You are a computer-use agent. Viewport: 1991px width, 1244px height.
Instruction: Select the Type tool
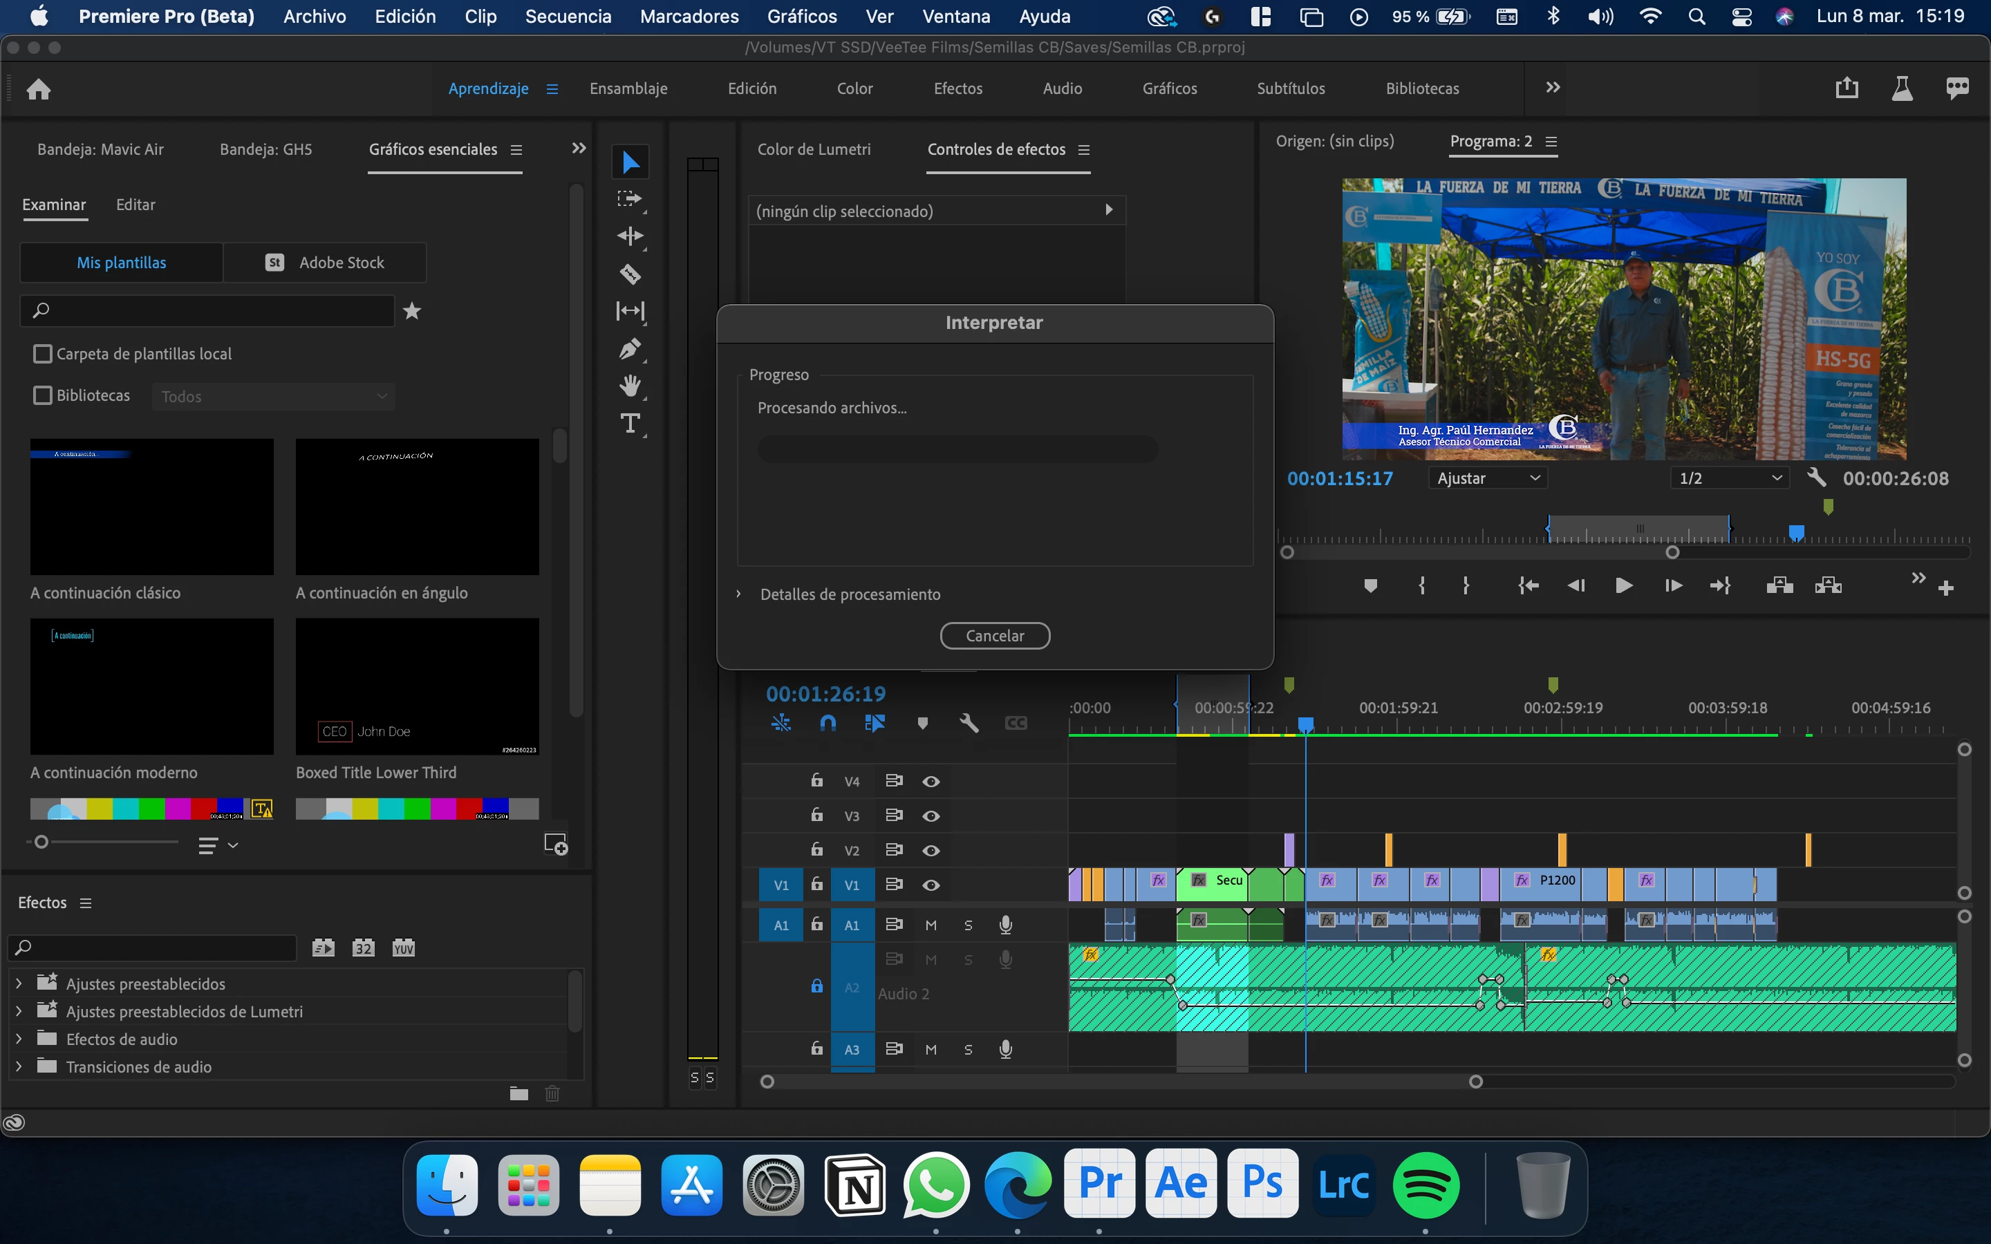630,423
